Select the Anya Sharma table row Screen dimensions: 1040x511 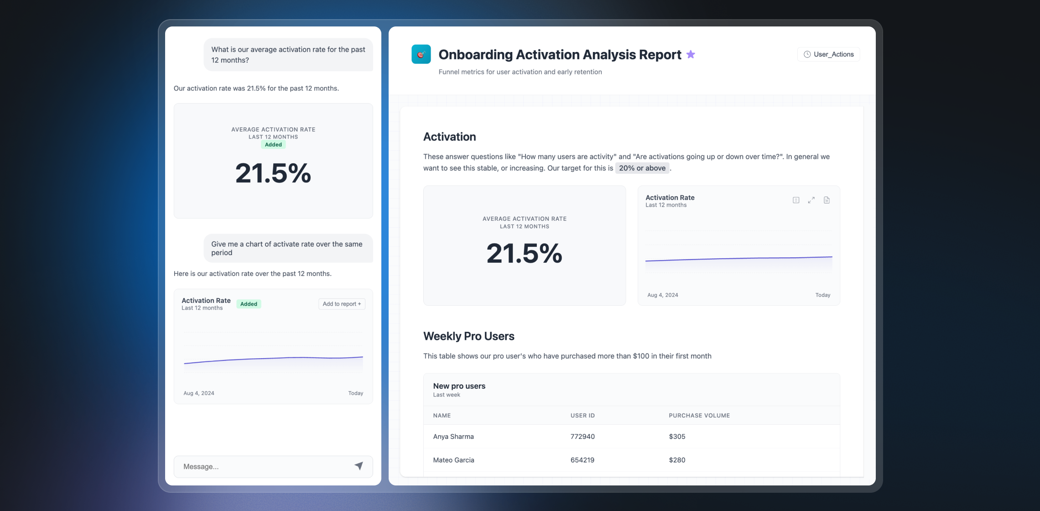click(631, 437)
